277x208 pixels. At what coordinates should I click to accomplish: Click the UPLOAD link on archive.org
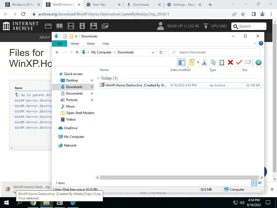point(215,26)
